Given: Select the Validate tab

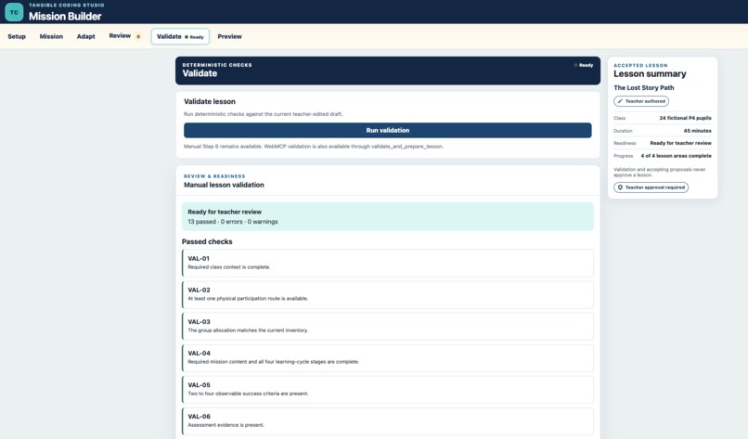Looking at the screenshot, I should tap(180, 36).
